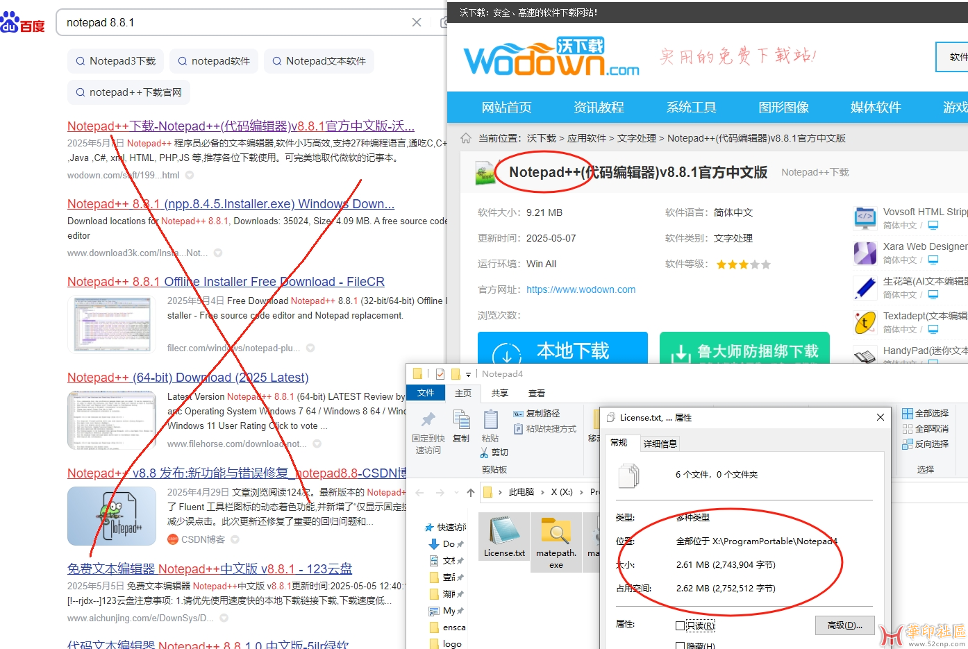This screenshot has width=968, height=649.
Task: Clear the Baidu search box text
Action: click(417, 22)
